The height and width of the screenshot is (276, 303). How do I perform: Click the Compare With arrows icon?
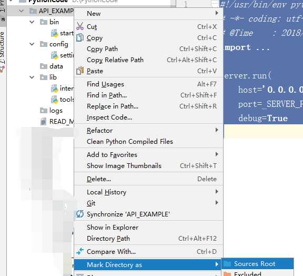[80, 251]
